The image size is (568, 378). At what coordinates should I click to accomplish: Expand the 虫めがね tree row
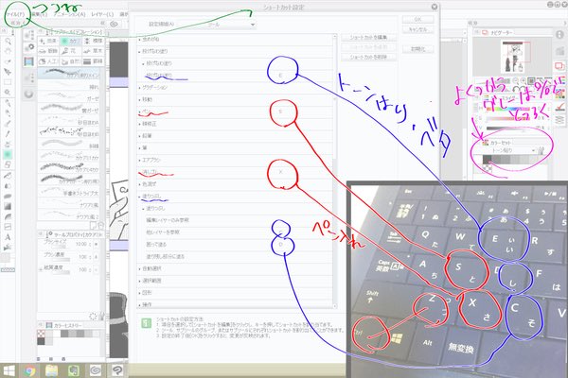click(139, 39)
